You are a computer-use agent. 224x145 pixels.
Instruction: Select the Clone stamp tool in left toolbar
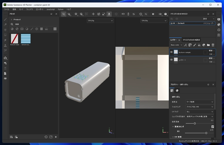point(5,45)
